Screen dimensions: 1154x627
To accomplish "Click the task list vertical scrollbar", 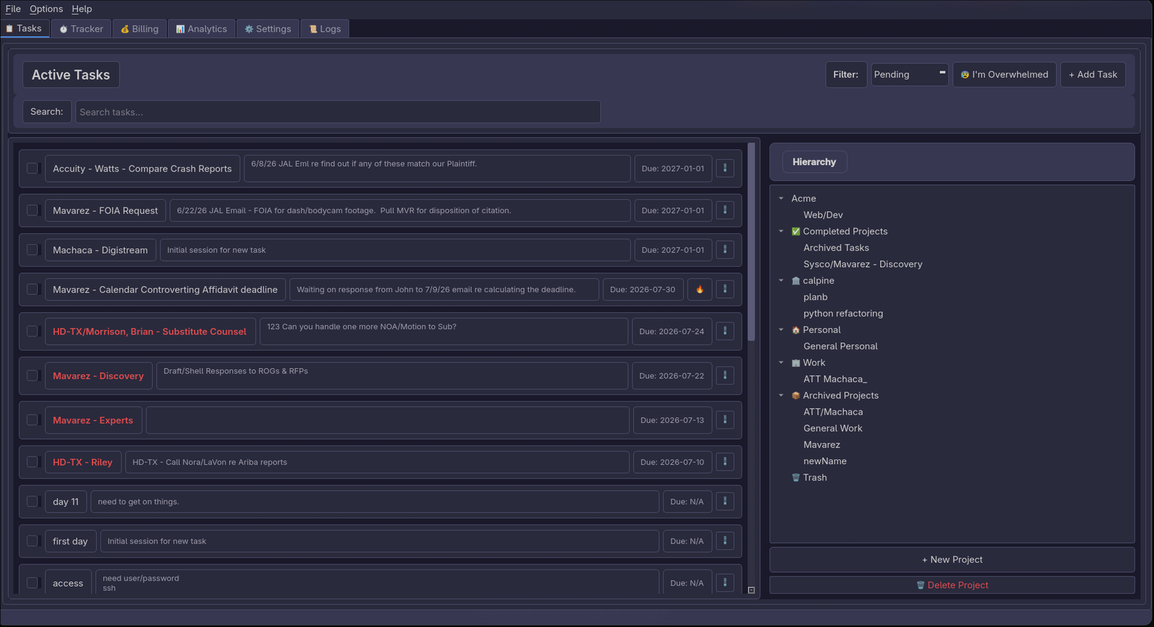I will (751, 241).
